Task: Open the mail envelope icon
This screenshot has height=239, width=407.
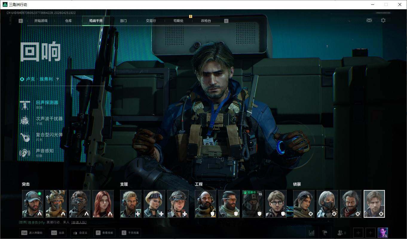Action: (369, 20)
